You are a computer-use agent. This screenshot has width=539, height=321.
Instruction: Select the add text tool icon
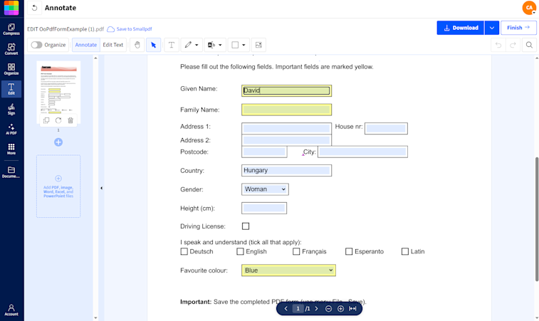171,45
